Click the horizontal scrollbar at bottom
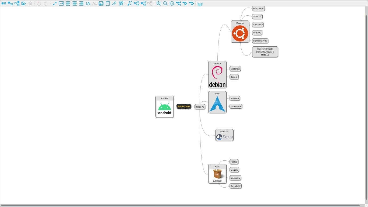This screenshot has width=368, height=207. 180,205
